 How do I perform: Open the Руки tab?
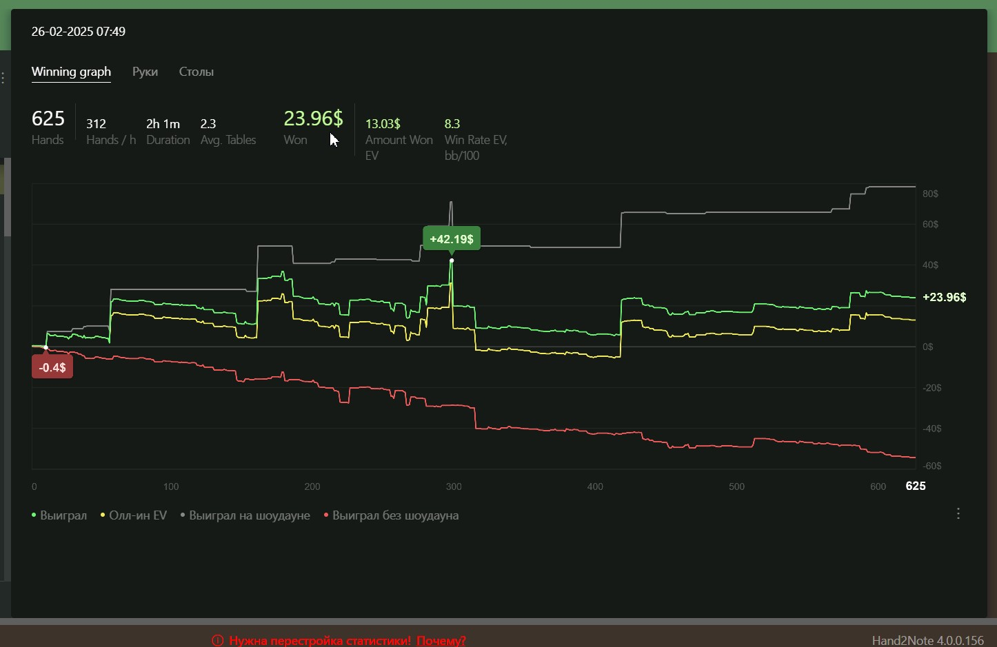click(145, 72)
